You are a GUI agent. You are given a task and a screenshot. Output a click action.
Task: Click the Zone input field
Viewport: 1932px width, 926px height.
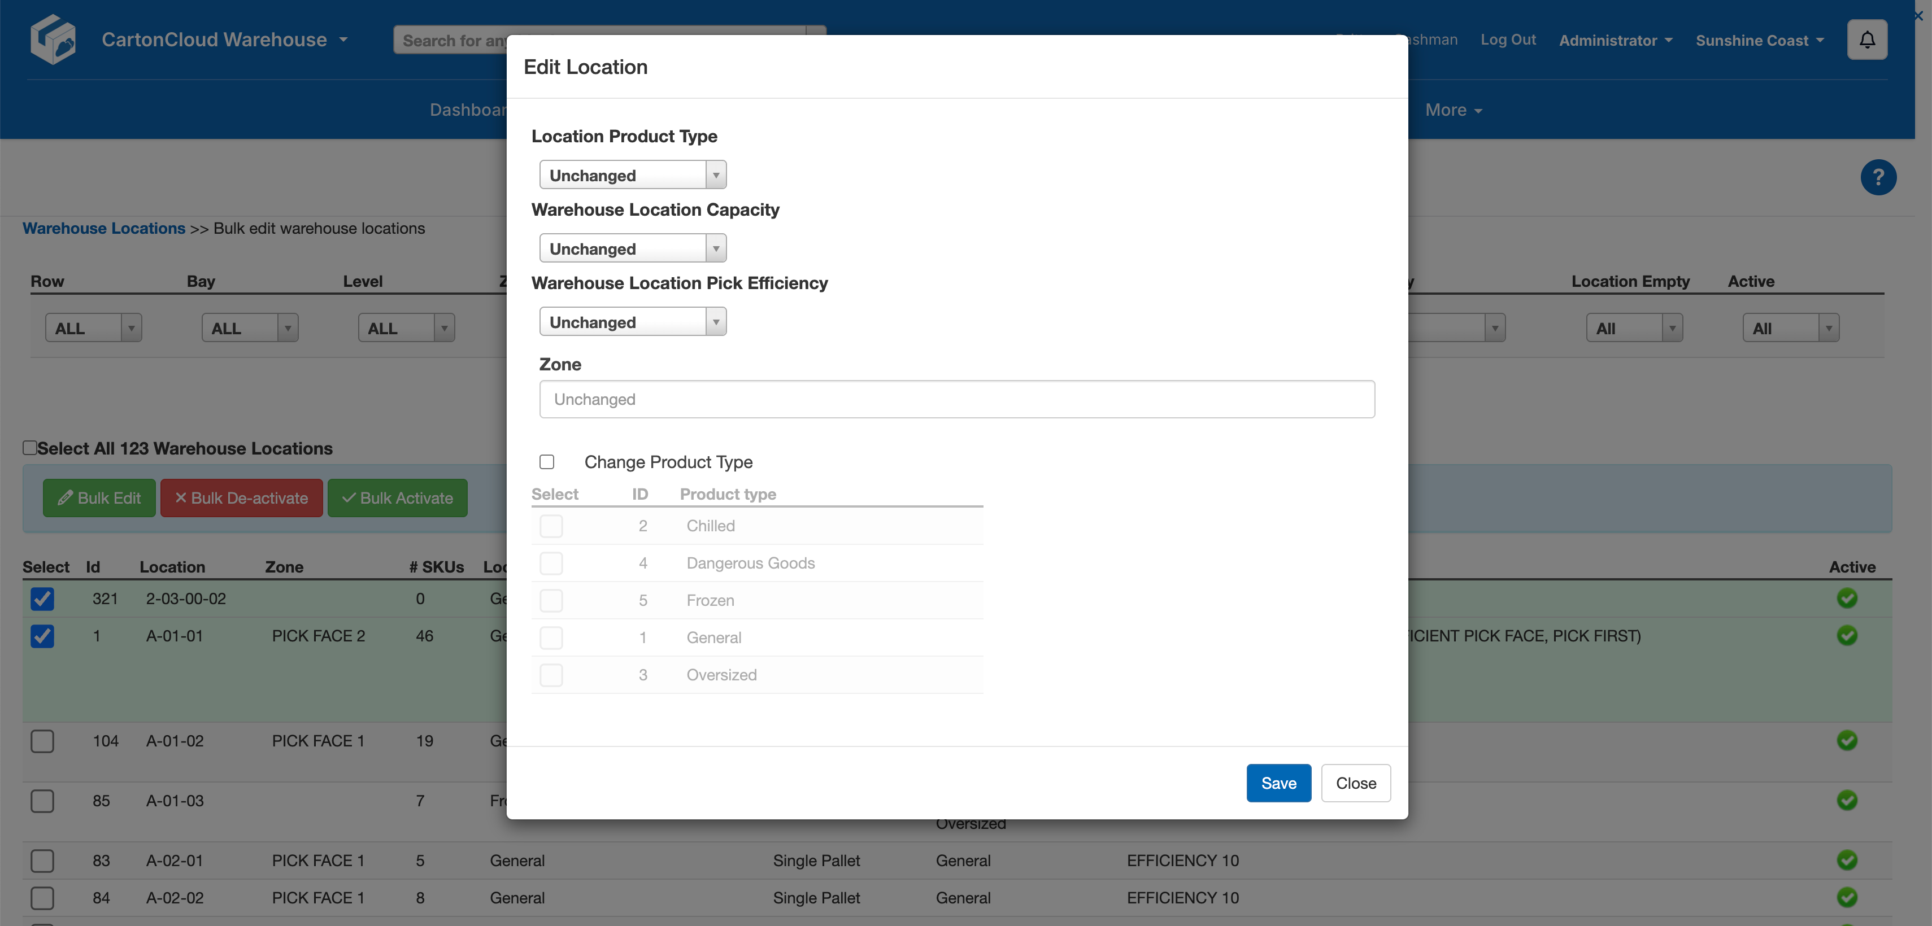pos(956,399)
